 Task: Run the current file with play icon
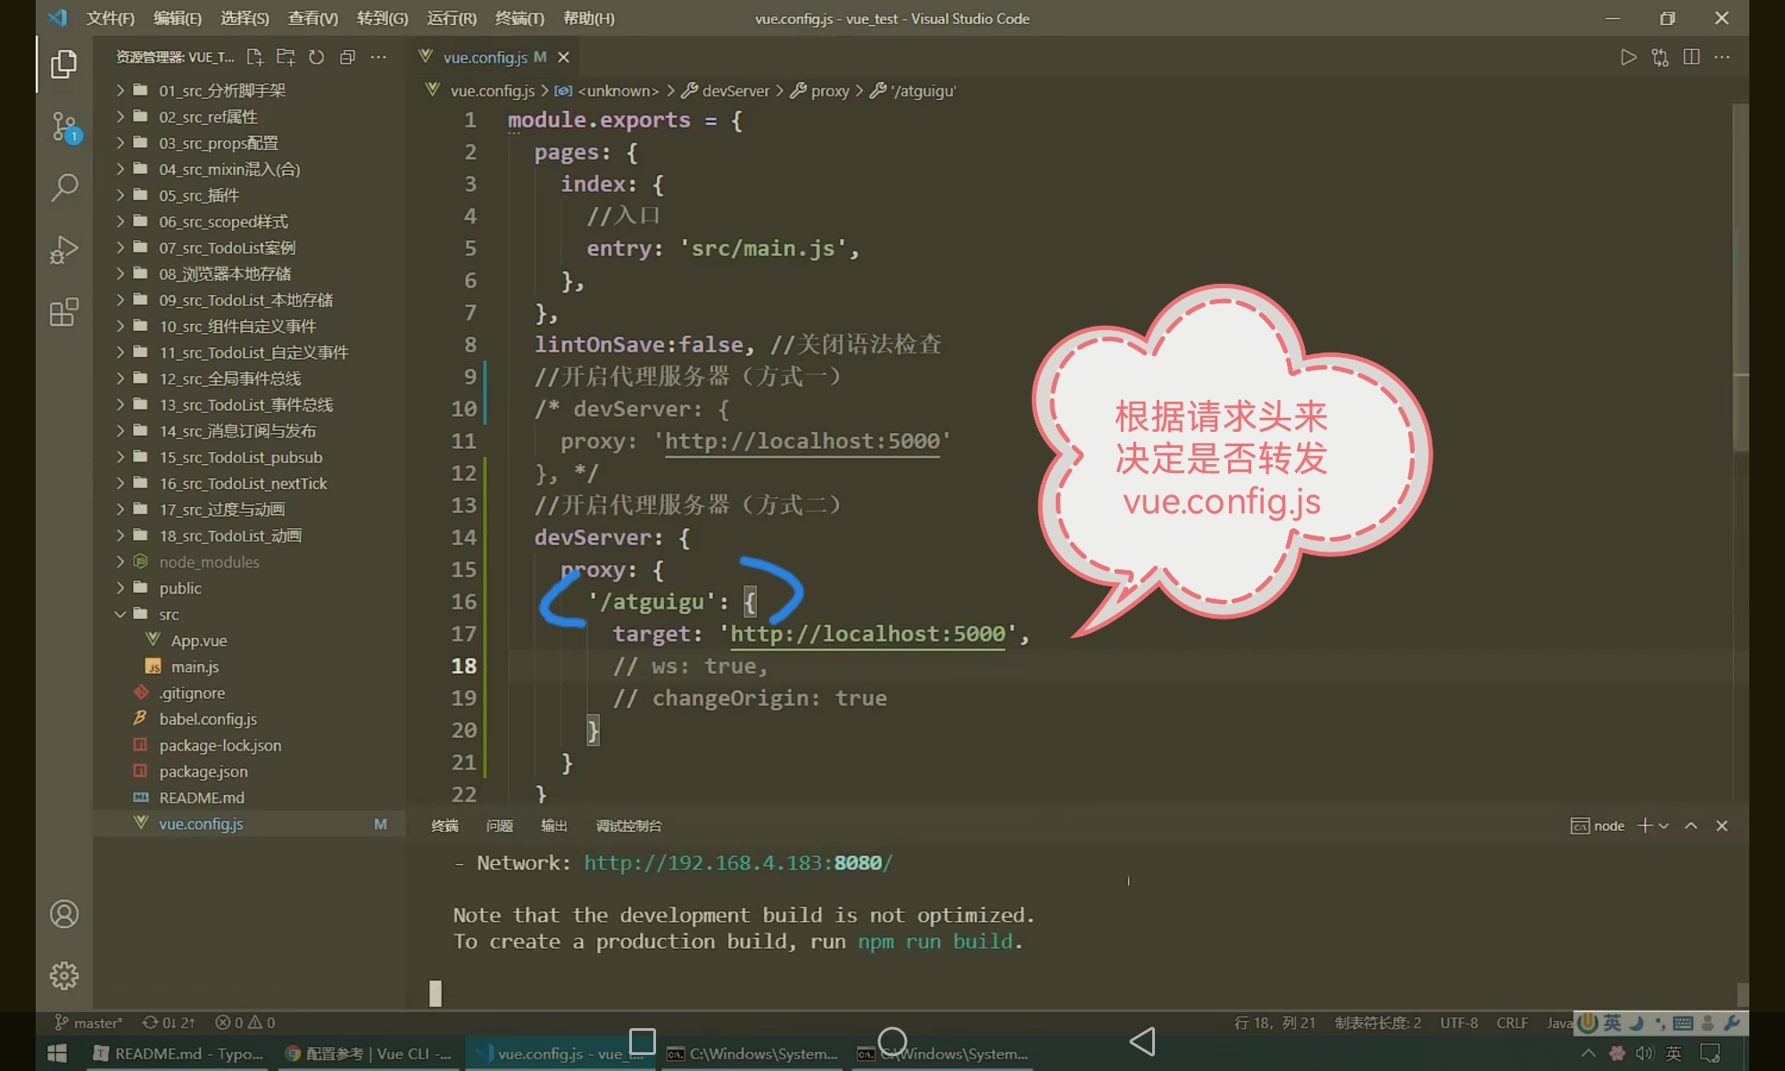point(1628,57)
